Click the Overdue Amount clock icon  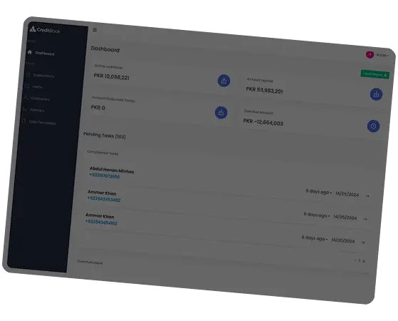(373, 126)
